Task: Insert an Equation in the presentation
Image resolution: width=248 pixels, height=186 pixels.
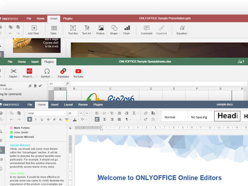Action: (182, 30)
